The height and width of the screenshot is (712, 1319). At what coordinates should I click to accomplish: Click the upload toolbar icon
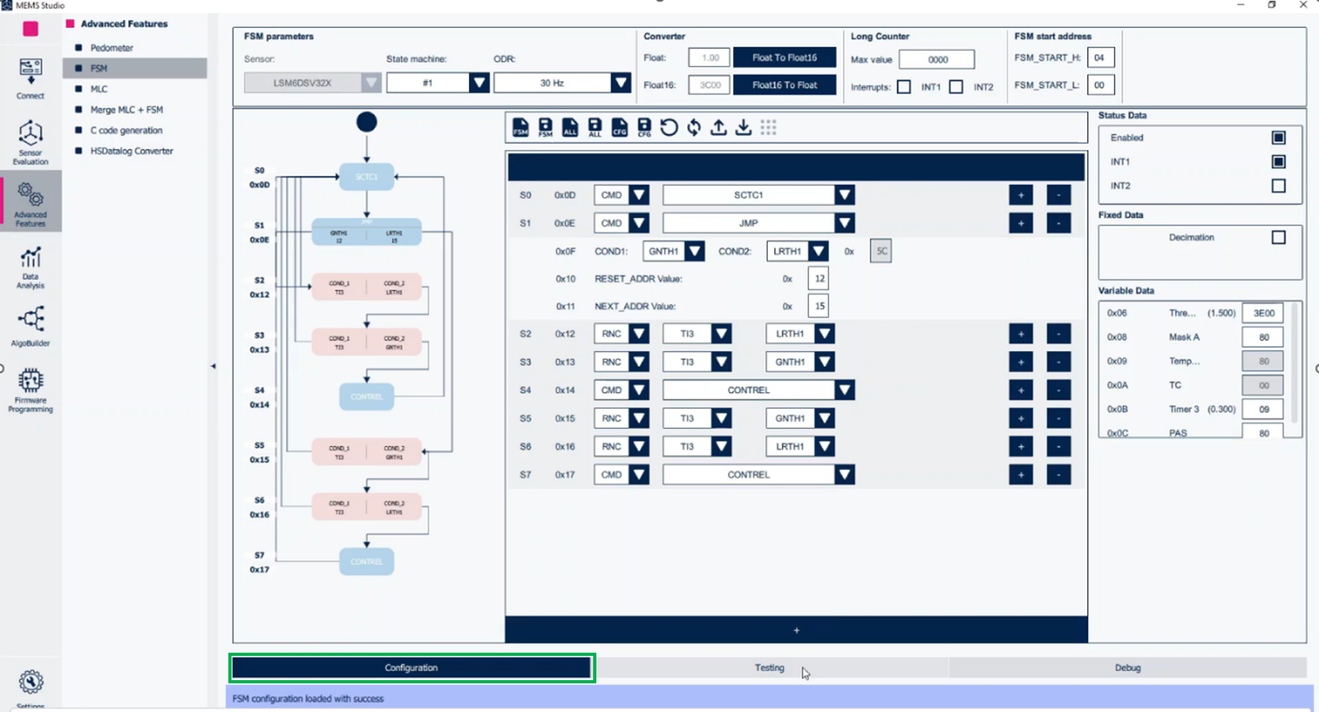coord(718,127)
